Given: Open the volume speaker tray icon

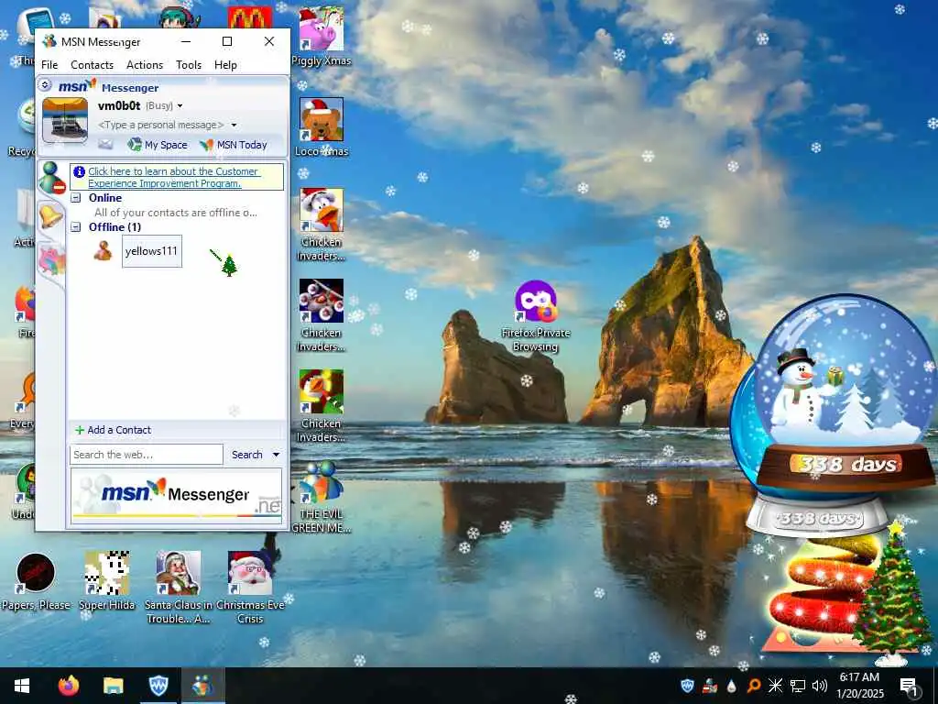Looking at the screenshot, I should [x=820, y=686].
